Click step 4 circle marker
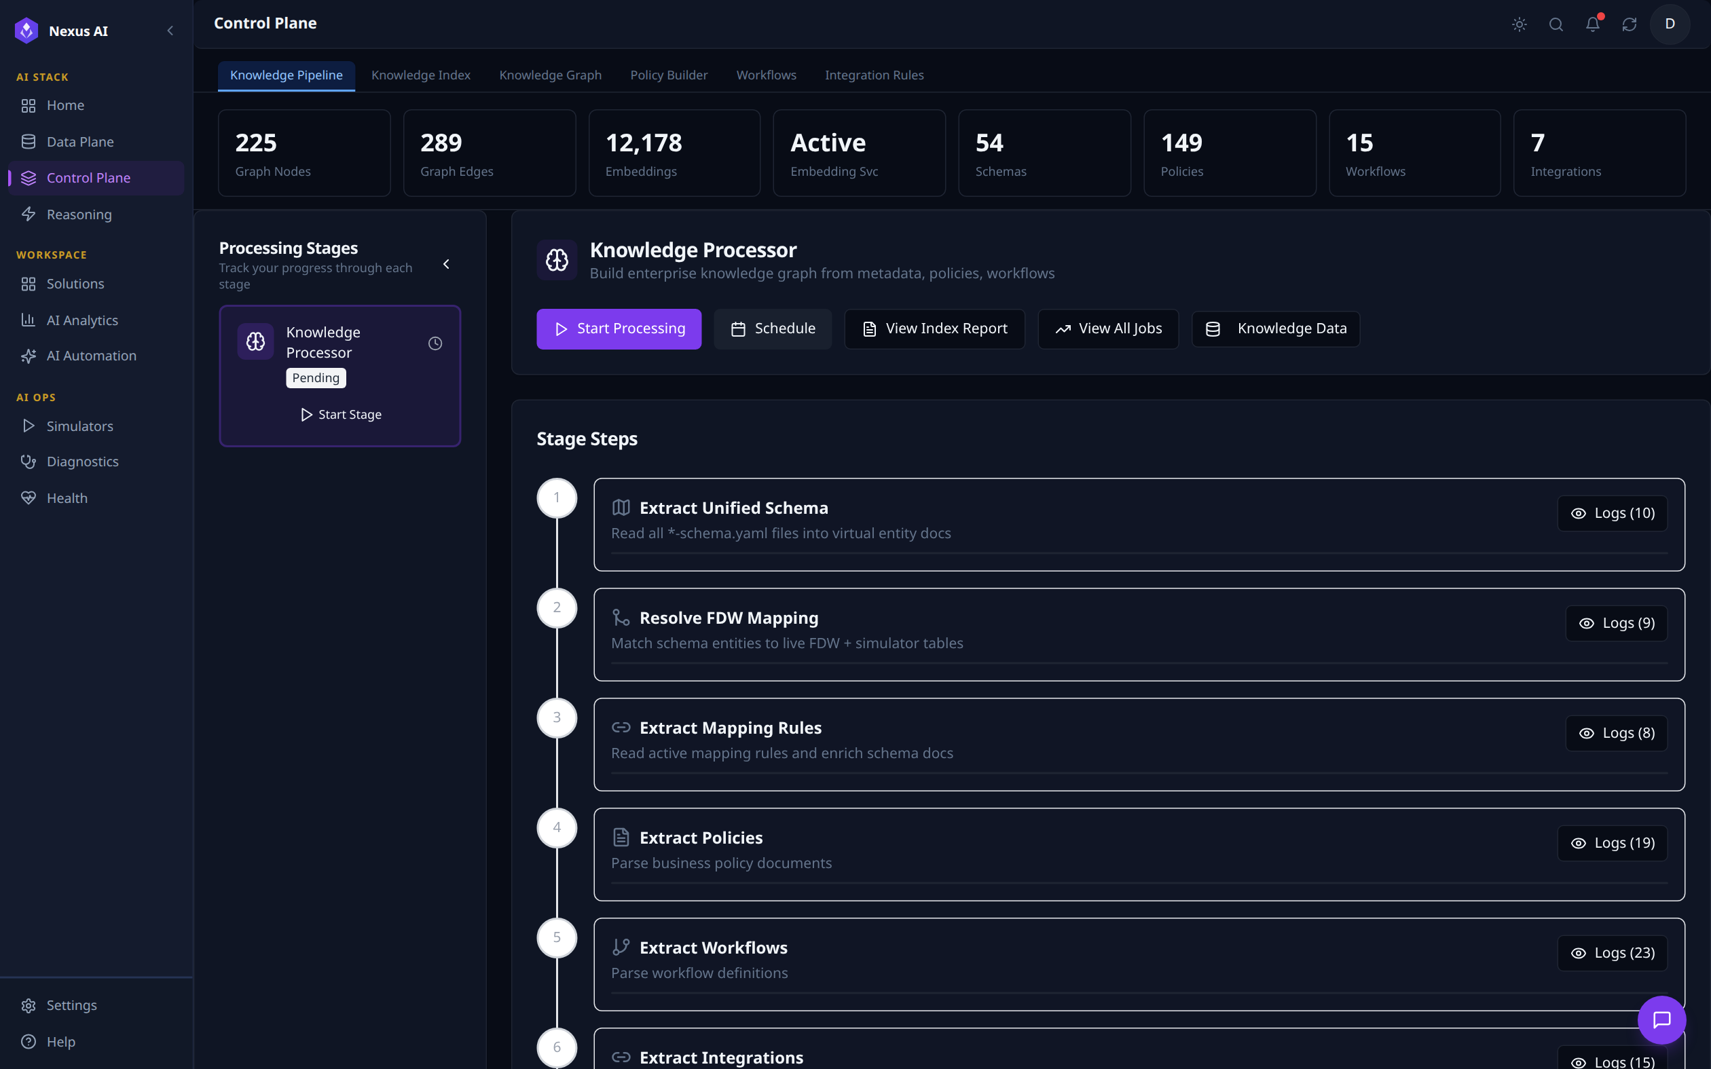This screenshot has height=1069, width=1711. pos(557,827)
